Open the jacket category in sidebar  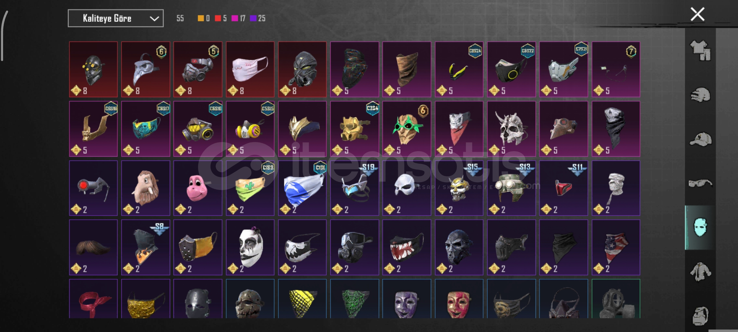point(700,272)
